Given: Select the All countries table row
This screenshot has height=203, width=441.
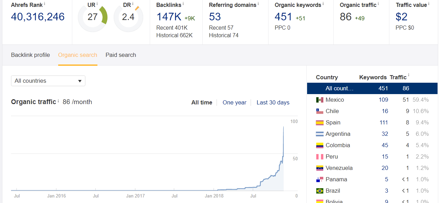Looking at the screenshot, I should [x=372, y=88].
